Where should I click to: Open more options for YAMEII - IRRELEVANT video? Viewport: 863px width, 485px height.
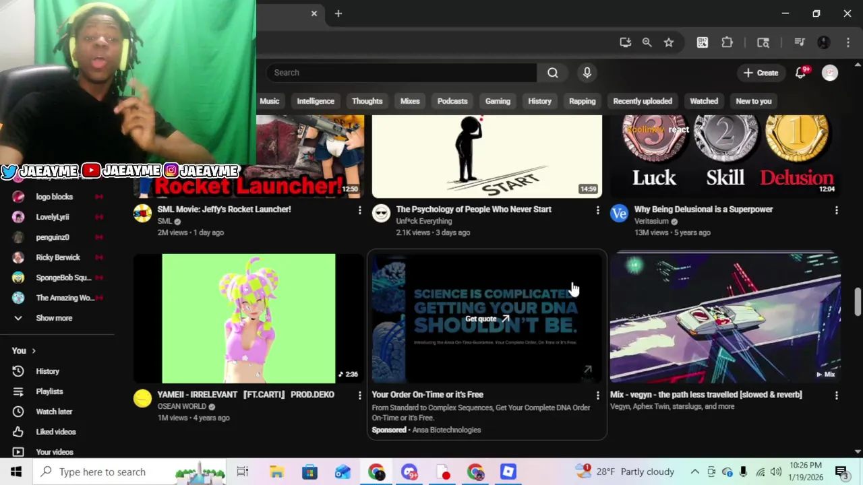[x=359, y=395]
